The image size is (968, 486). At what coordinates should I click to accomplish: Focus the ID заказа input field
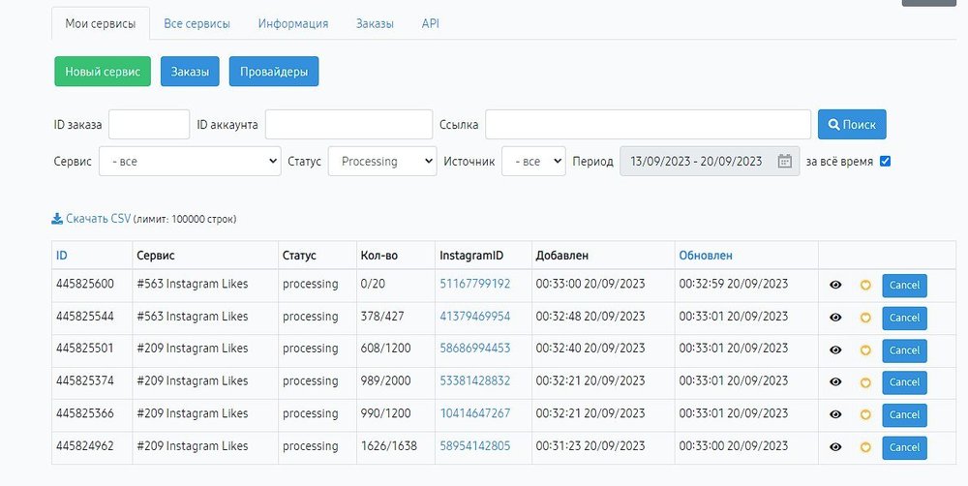point(149,125)
